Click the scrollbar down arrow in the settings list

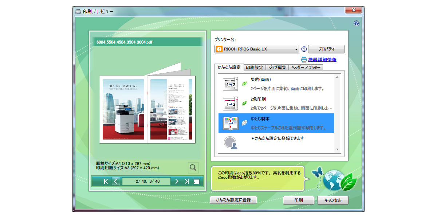click(x=337, y=150)
